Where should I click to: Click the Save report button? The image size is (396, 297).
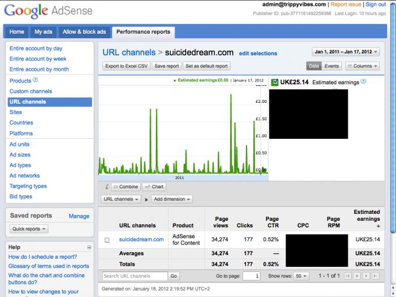(167, 66)
